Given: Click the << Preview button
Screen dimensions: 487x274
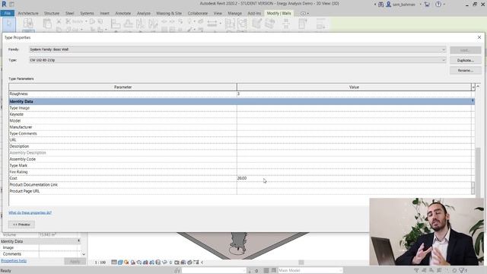Looking at the screenshot, I should pyautogui.click(x=21, y=225).
